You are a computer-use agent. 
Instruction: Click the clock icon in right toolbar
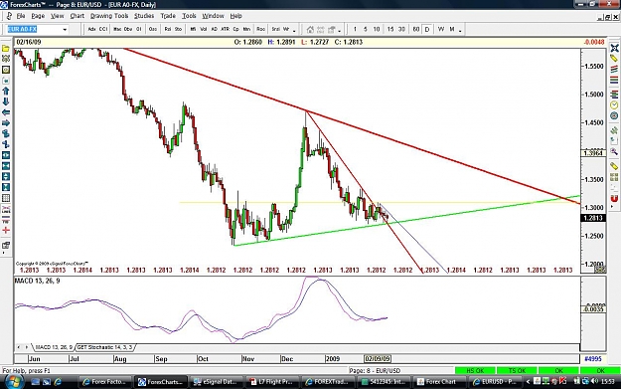614,105
